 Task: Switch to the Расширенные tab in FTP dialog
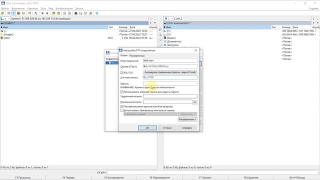[x=137, y=55]
